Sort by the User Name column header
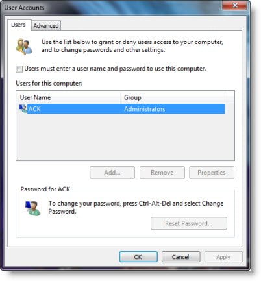Image resolution: width=261 pixels, height=281 pixels. tap(68, 97)
